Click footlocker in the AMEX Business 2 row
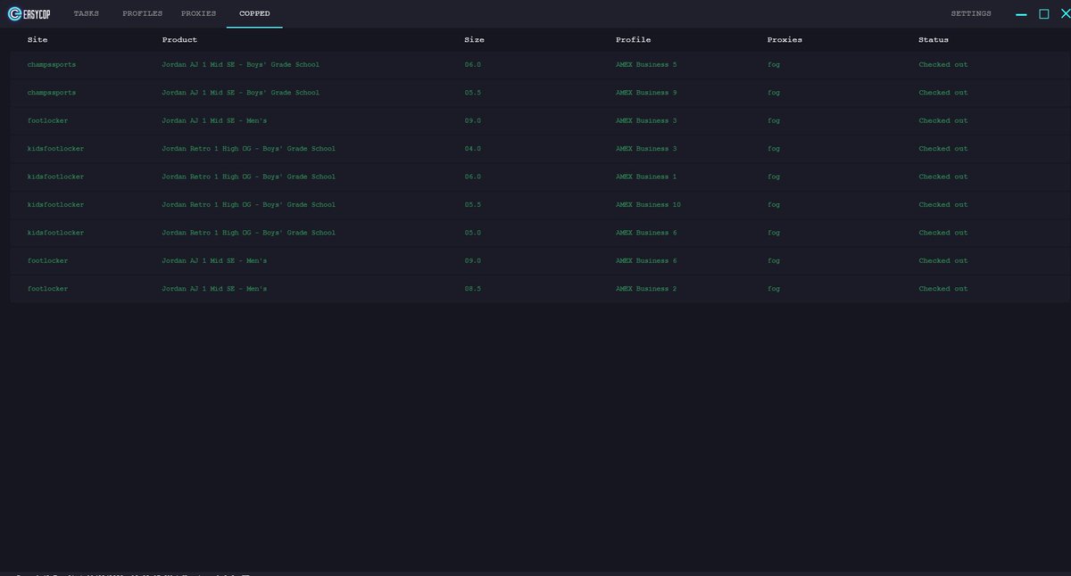The height and width of the screenshot is (576, 1071). (x=48, y=289)
